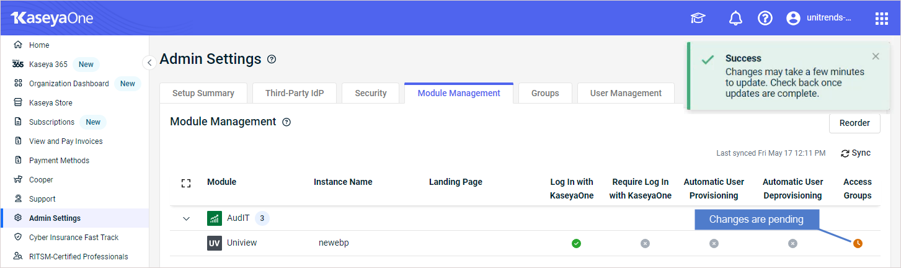This screenshot has width=901, height=268.
Task: Toggle Uniview Require Log In with KaseyaOne status
Action: pos(645,243)
